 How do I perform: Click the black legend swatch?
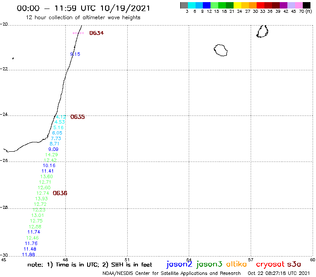(306, 5)
